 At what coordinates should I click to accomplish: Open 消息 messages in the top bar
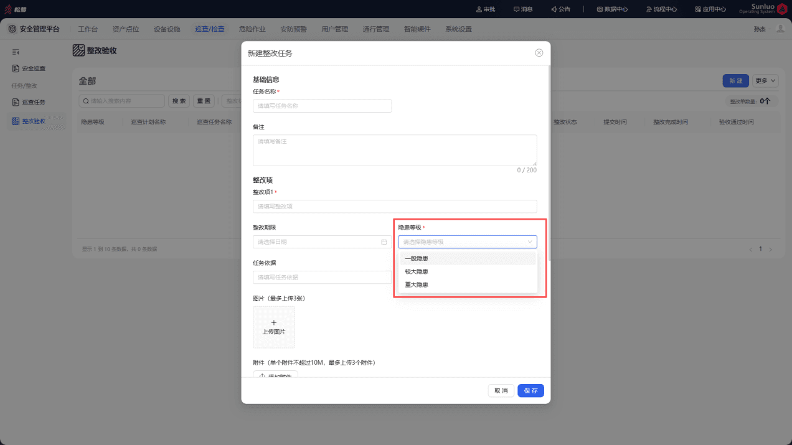[x=523, y=9]
